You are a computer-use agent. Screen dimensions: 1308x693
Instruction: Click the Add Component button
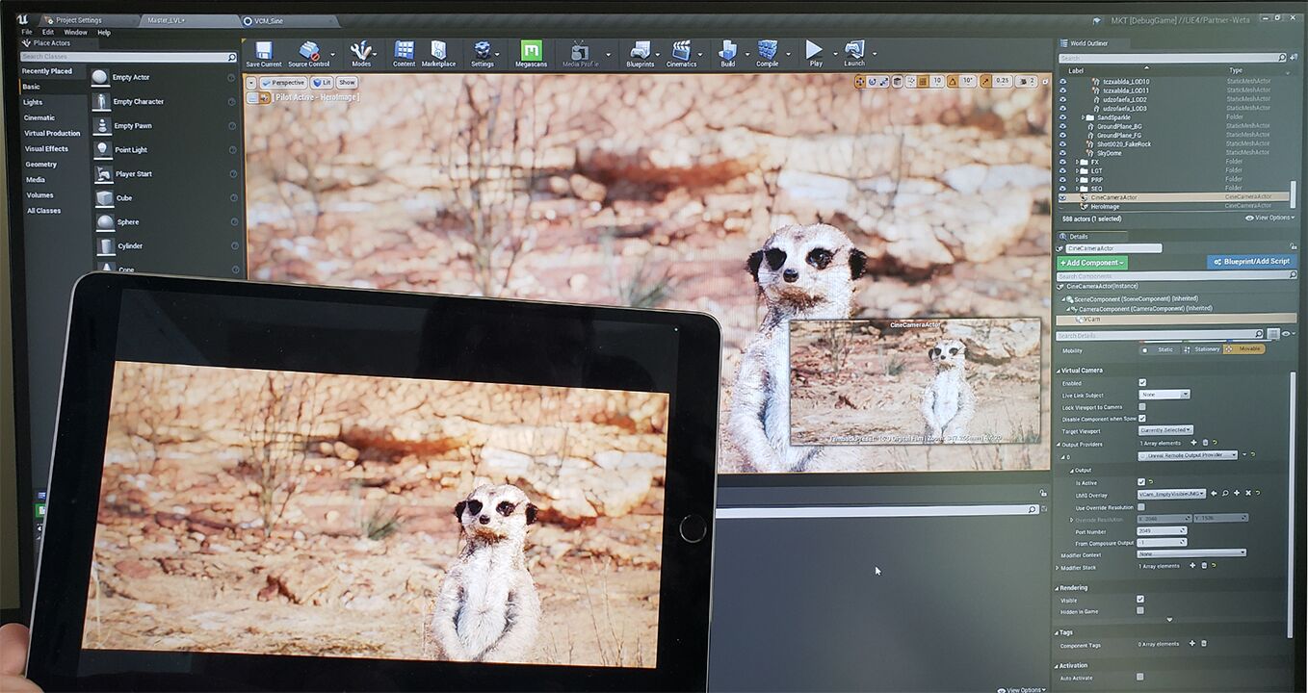(1091, 262)
